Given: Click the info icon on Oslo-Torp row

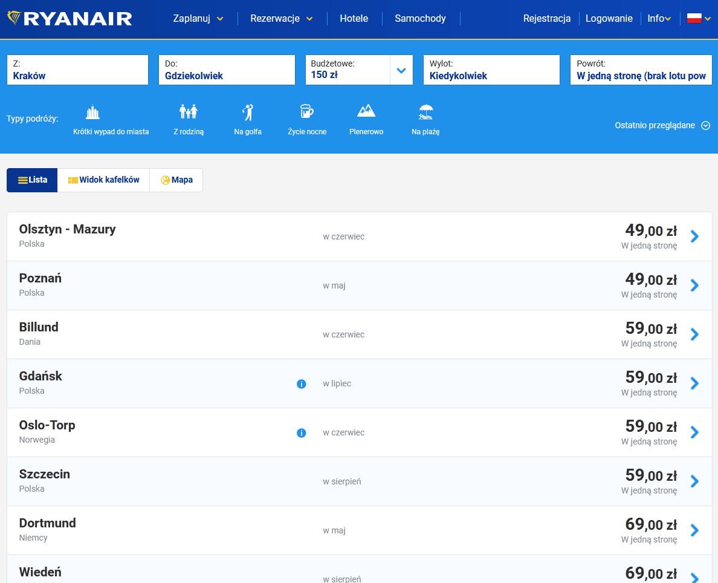Looking at the screenshot, I should tap(302, 433).
